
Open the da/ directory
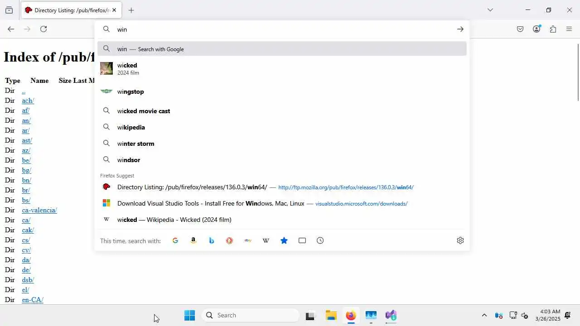[26, 260]
